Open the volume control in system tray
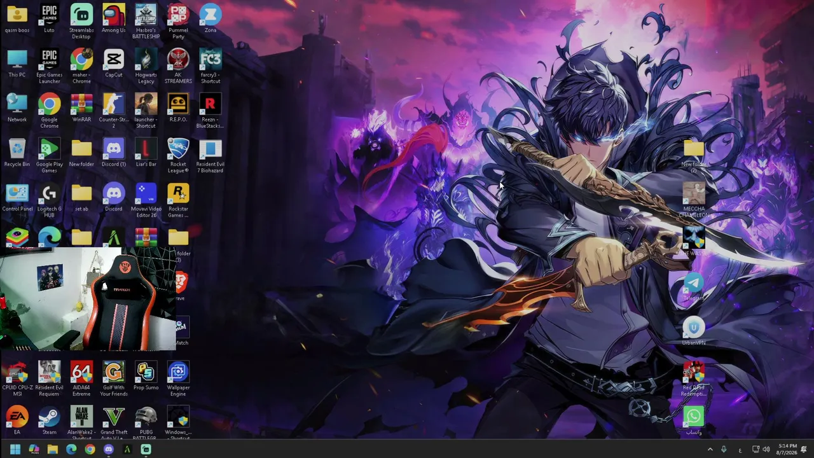814x458 pixels. coord(766,450)
